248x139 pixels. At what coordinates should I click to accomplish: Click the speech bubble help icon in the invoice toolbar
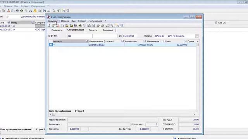click(122, 25)
